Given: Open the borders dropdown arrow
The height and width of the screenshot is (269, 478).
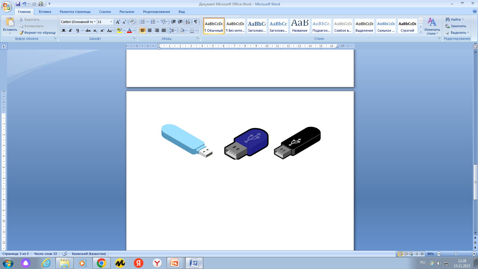Looking at the screenshot, I should click(196, 30).
